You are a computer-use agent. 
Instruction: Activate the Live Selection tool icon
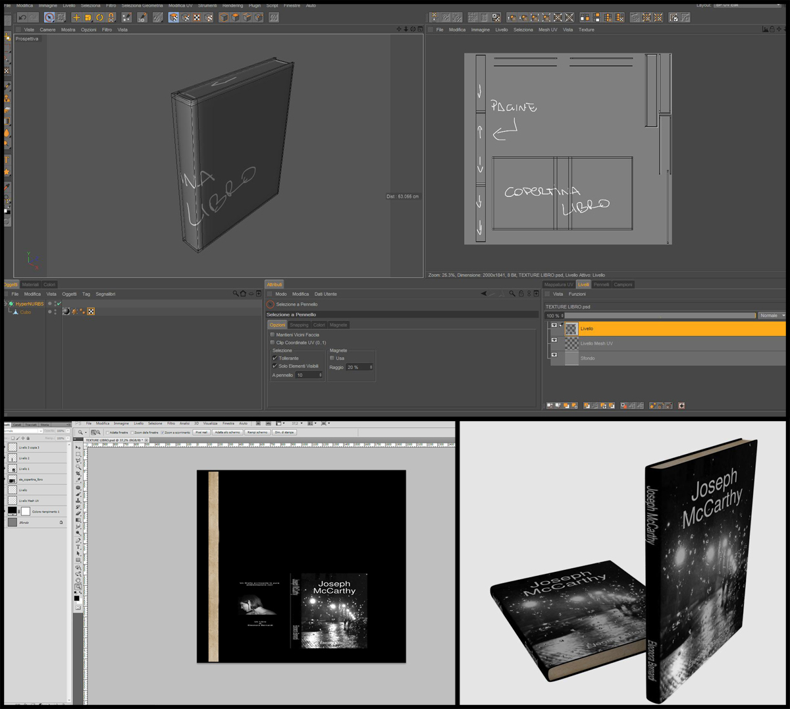49,18
